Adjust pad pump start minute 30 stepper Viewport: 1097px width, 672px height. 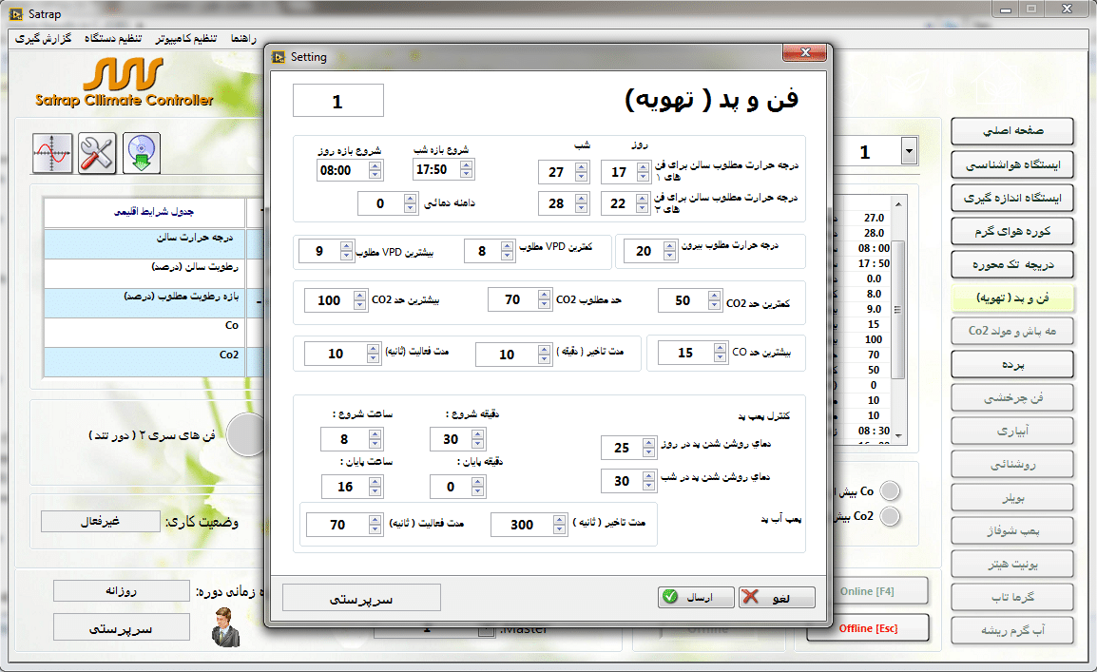(477, 439)
